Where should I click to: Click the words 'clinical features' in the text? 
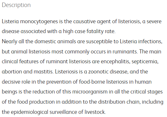coord(20,62)
